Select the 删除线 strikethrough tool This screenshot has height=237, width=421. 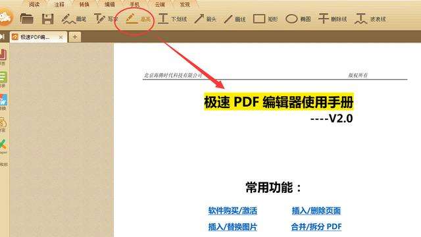(332, 19)
